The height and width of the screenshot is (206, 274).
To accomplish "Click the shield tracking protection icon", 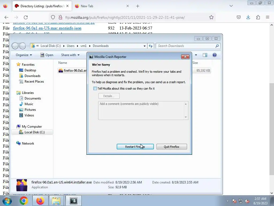I will 53,17.
